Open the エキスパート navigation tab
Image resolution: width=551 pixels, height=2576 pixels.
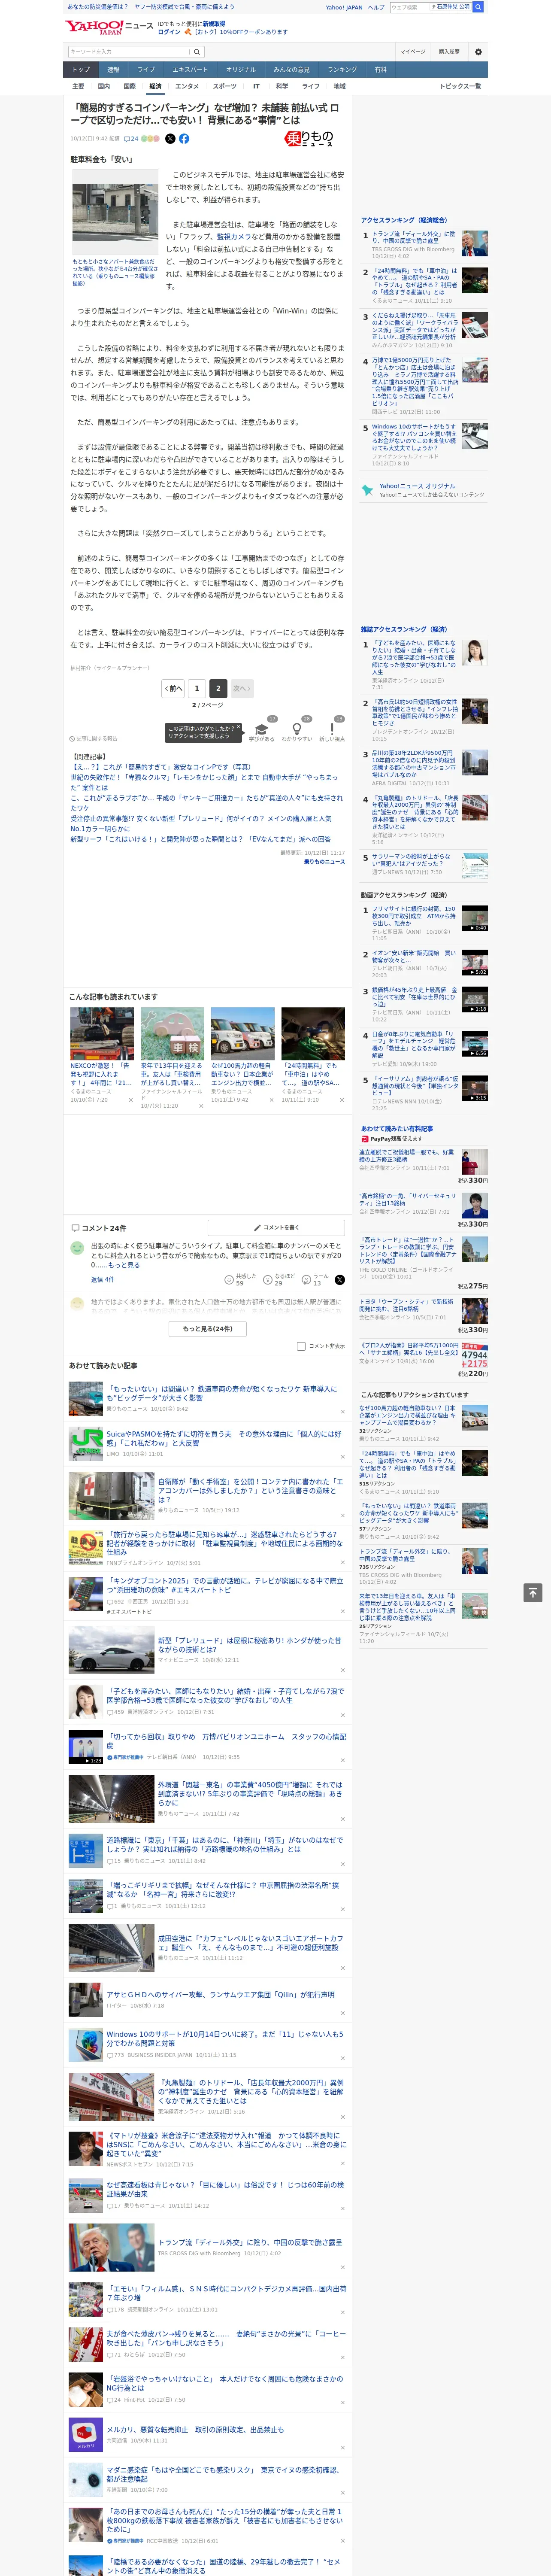pos(190,70)
